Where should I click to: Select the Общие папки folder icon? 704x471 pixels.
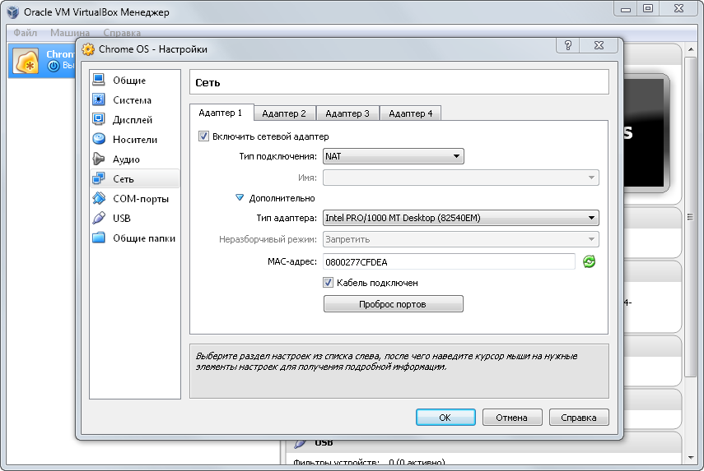click(x=99, y=238)
